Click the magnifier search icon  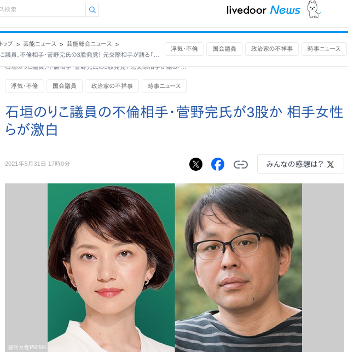tap(92, 10)
